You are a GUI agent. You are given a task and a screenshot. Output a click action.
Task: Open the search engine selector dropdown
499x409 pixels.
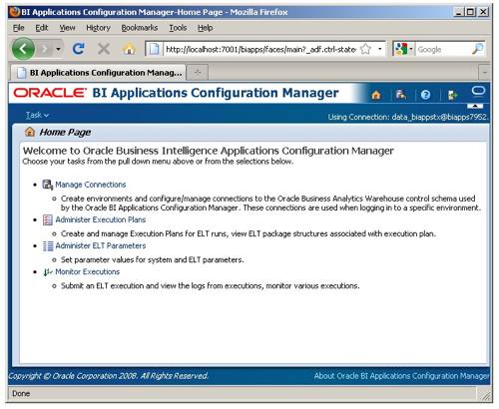coord(403,49)
